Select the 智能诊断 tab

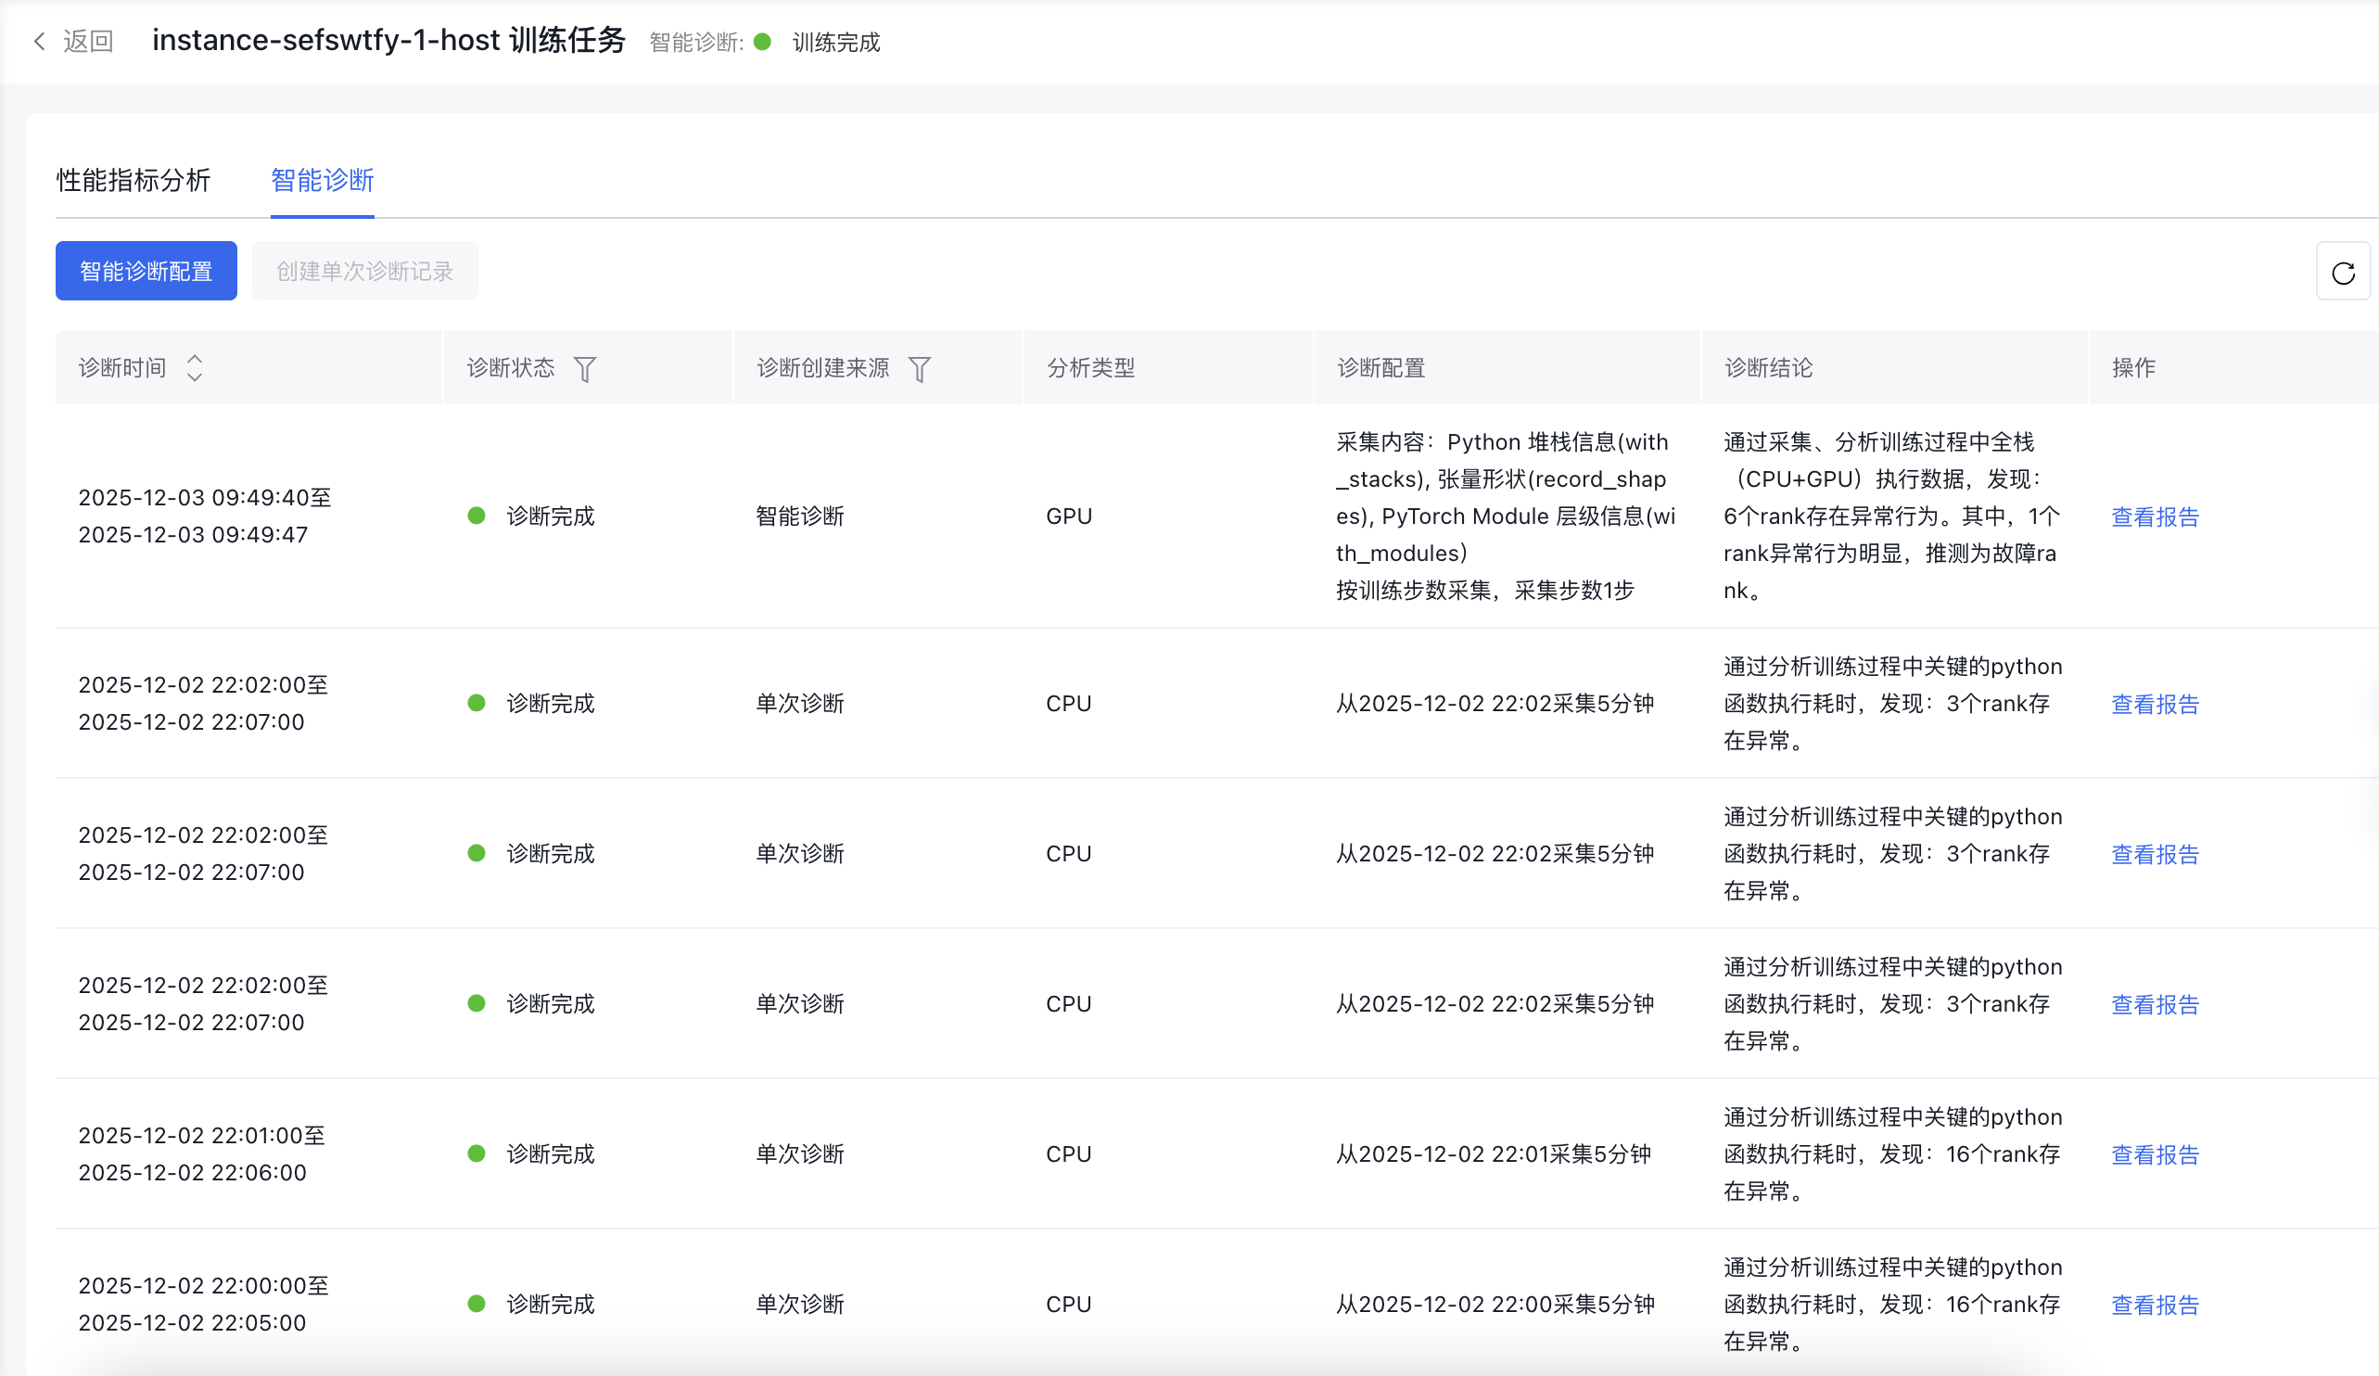(322, 181)
